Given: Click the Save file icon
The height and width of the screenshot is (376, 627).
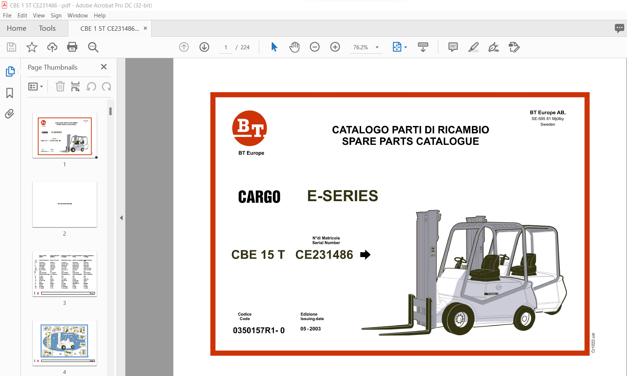Looking at the screenshot, I should pyautogui.click(x=11, y=47).
